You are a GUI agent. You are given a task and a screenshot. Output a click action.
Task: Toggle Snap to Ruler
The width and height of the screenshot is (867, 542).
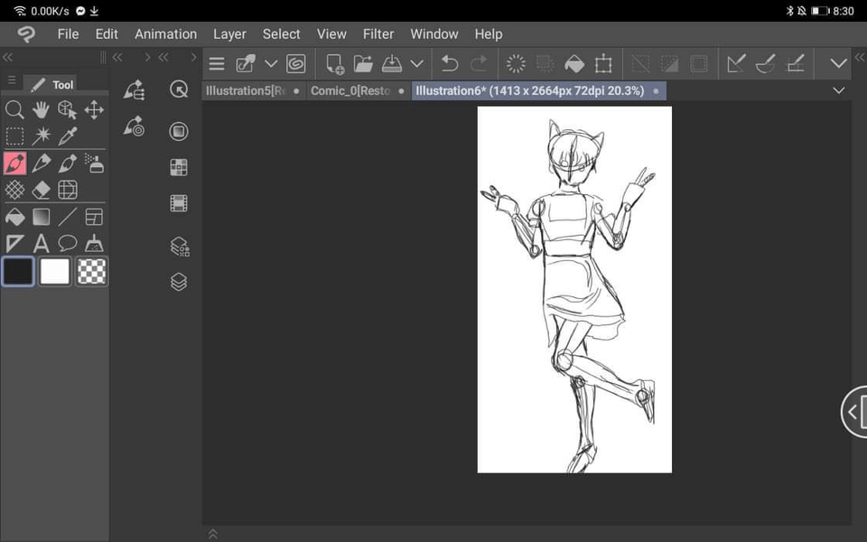point(736,64)
